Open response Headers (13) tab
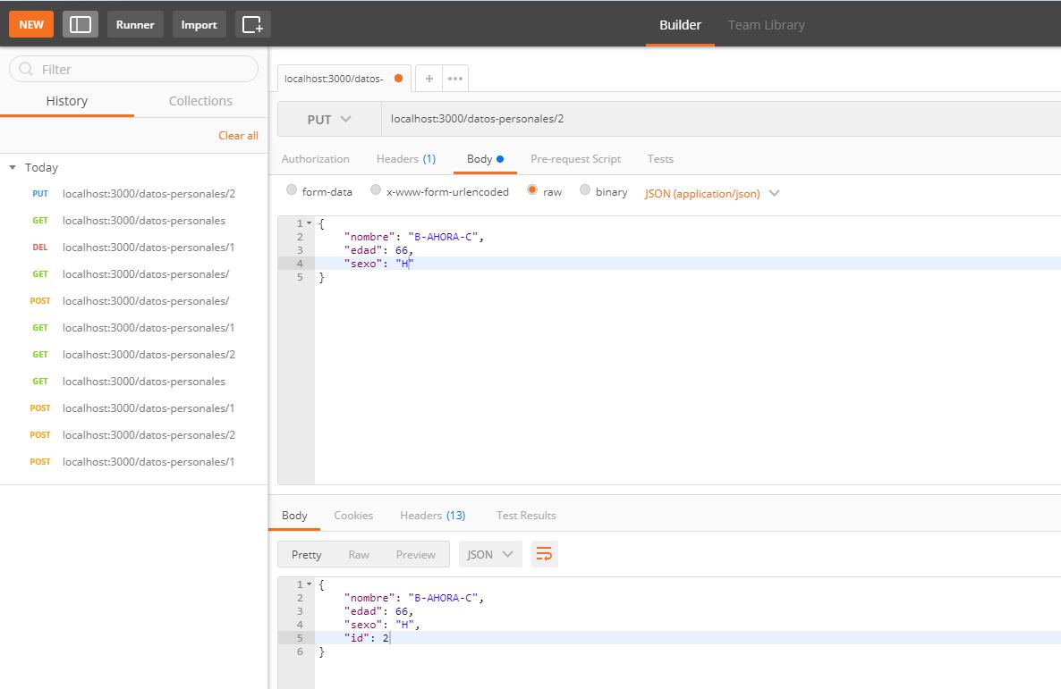Screen dimensions: 1061x689 [x=432, y=516]
